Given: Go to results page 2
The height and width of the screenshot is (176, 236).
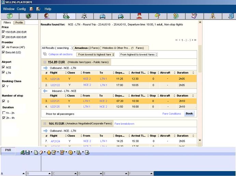Looking at the screenshot, I should click(186, 40).
